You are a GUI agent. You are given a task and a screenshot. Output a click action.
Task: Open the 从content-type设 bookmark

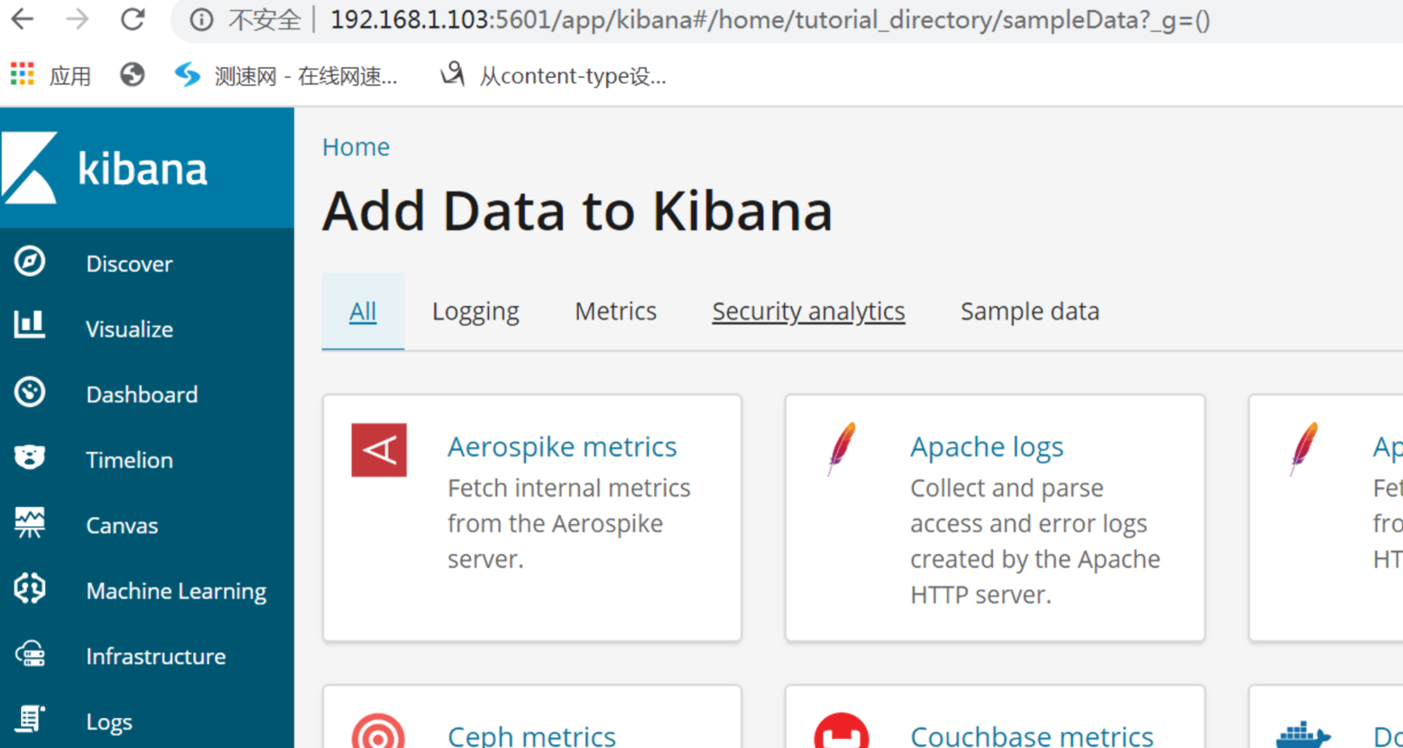tap(553, 75)
